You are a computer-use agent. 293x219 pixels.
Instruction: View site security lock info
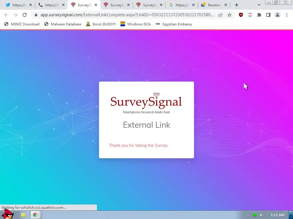[36, 15]
